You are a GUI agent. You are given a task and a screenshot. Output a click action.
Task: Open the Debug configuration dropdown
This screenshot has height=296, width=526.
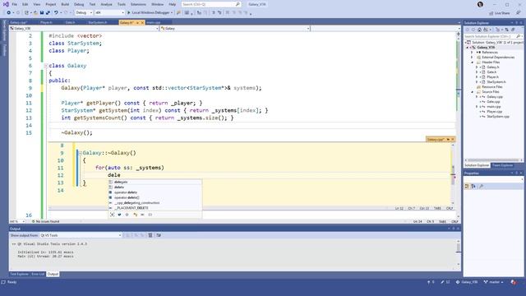pyautogui.click(x=84, y=13)
